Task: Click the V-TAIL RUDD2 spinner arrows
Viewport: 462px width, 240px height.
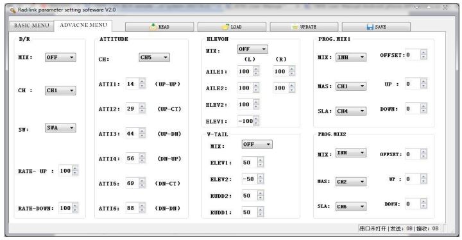Action: click(x=261, y=196)
